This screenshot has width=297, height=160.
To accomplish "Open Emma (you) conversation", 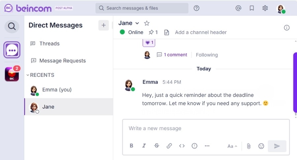I will point(69,90).
